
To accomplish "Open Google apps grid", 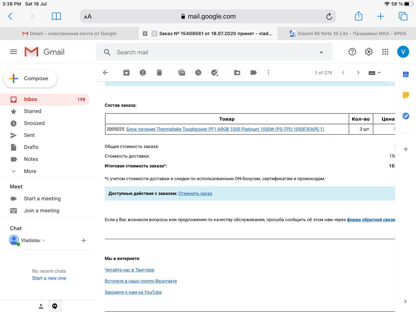I will point(385,52).
